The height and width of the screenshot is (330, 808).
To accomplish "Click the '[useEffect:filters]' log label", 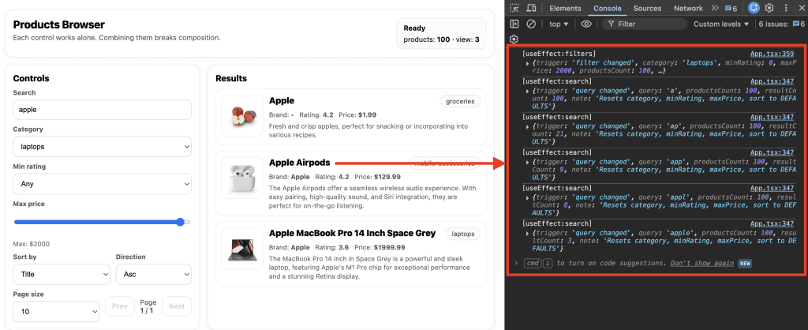I will tap(559, 54).
